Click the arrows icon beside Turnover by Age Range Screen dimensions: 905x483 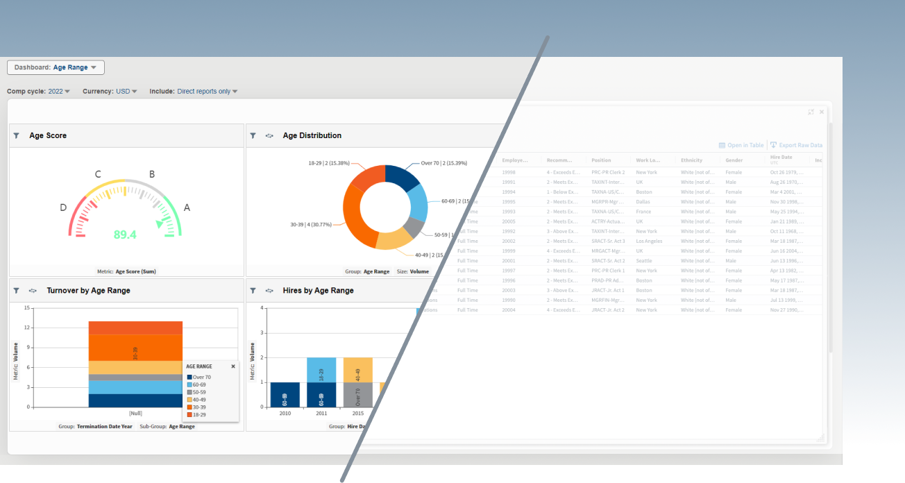[x=33, y=291]
